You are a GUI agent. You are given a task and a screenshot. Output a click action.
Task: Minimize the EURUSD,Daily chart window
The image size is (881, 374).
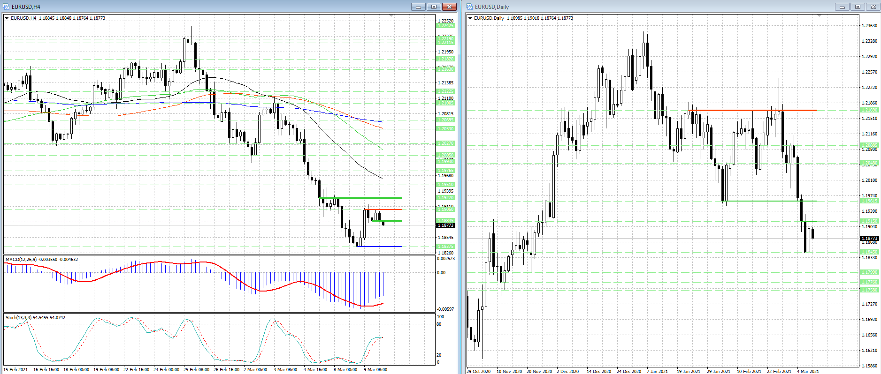pyautogui.click(x=842, y=7)
